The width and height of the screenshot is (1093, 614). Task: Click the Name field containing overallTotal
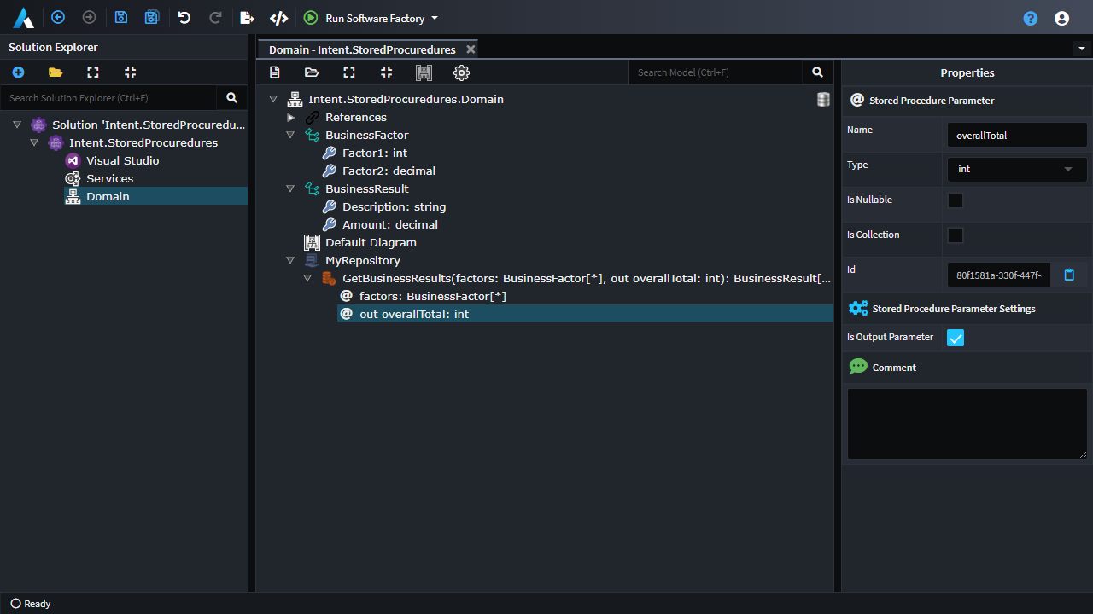pos(1017,135)
